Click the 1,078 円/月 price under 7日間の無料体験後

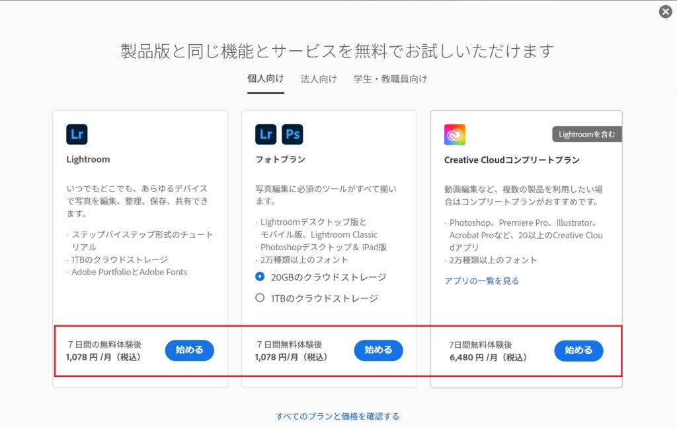click(x=103, y=357)
